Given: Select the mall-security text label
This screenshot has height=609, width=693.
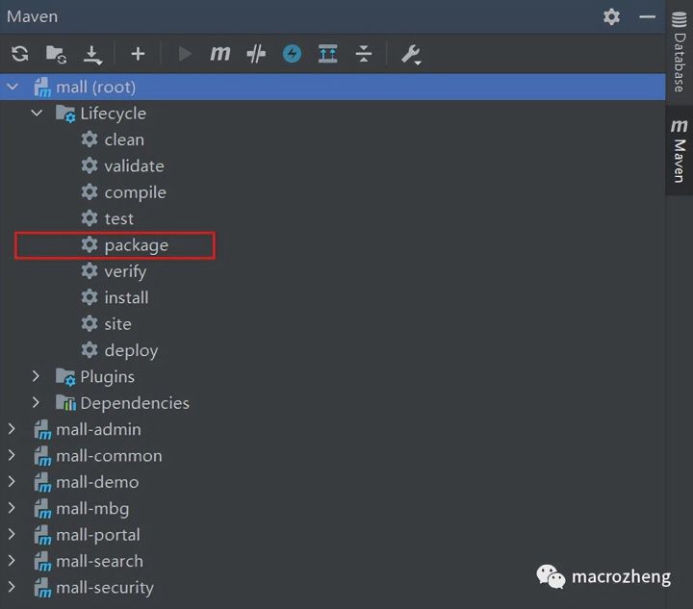Looking at the screenshot, I should [105, 588].
